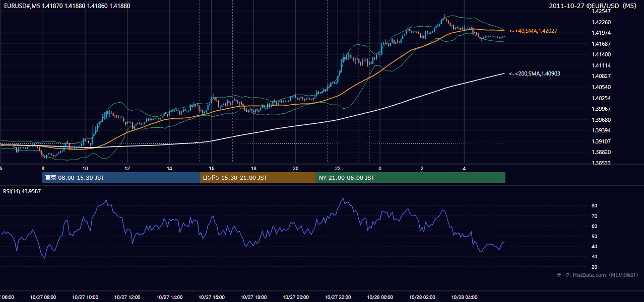The image size is (644, 302).
Task: Click the 10/27 22:00 time axis label
Action: click(338, 297)
